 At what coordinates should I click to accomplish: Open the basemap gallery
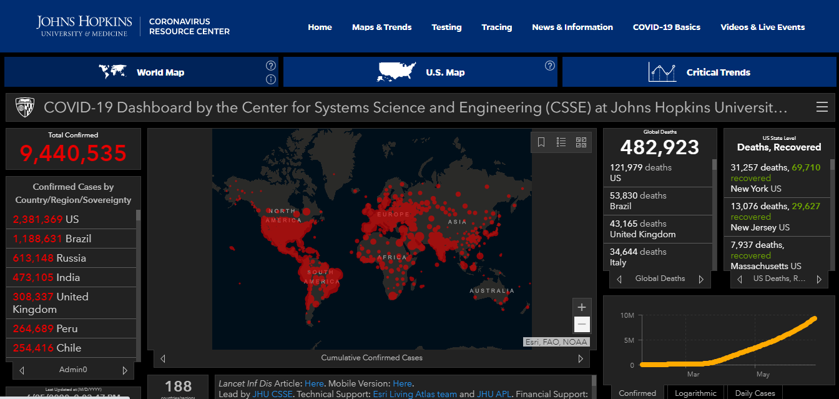tap(581, 142)
